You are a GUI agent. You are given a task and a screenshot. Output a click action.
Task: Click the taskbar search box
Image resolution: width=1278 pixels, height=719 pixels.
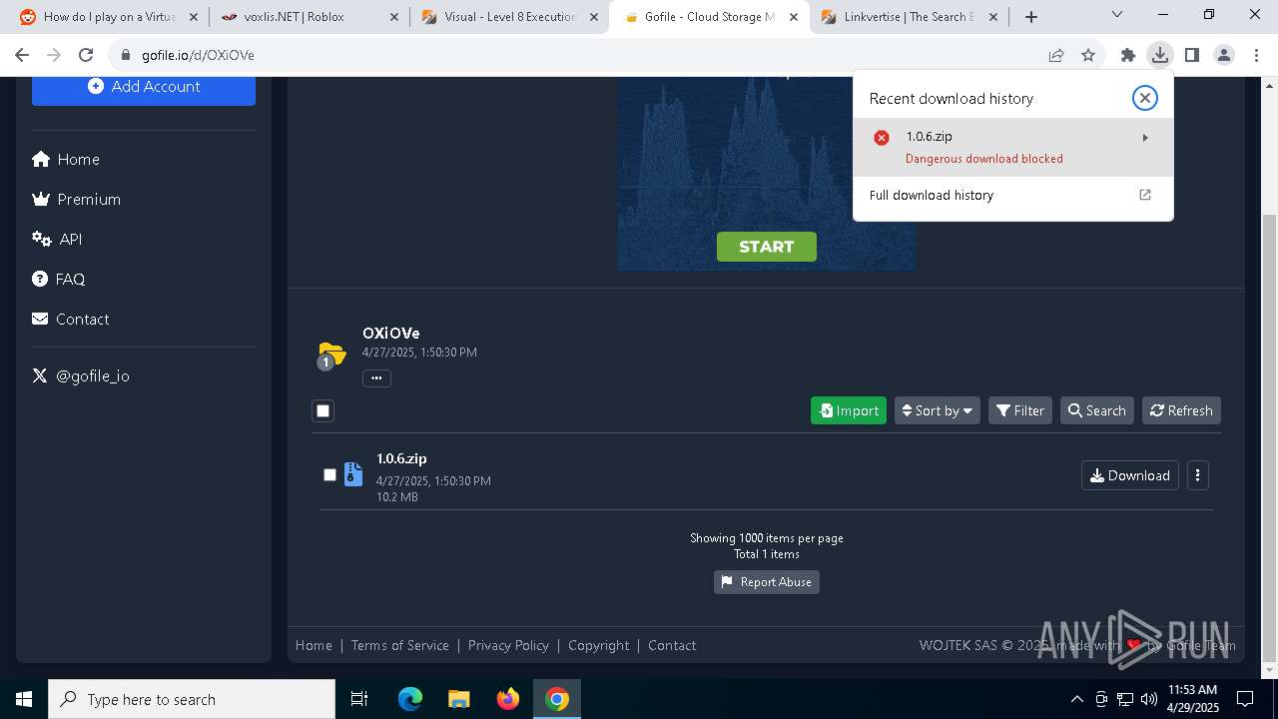[192, 699]
